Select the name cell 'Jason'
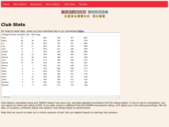This screenshot has width=169, height=127. [4, 79]
